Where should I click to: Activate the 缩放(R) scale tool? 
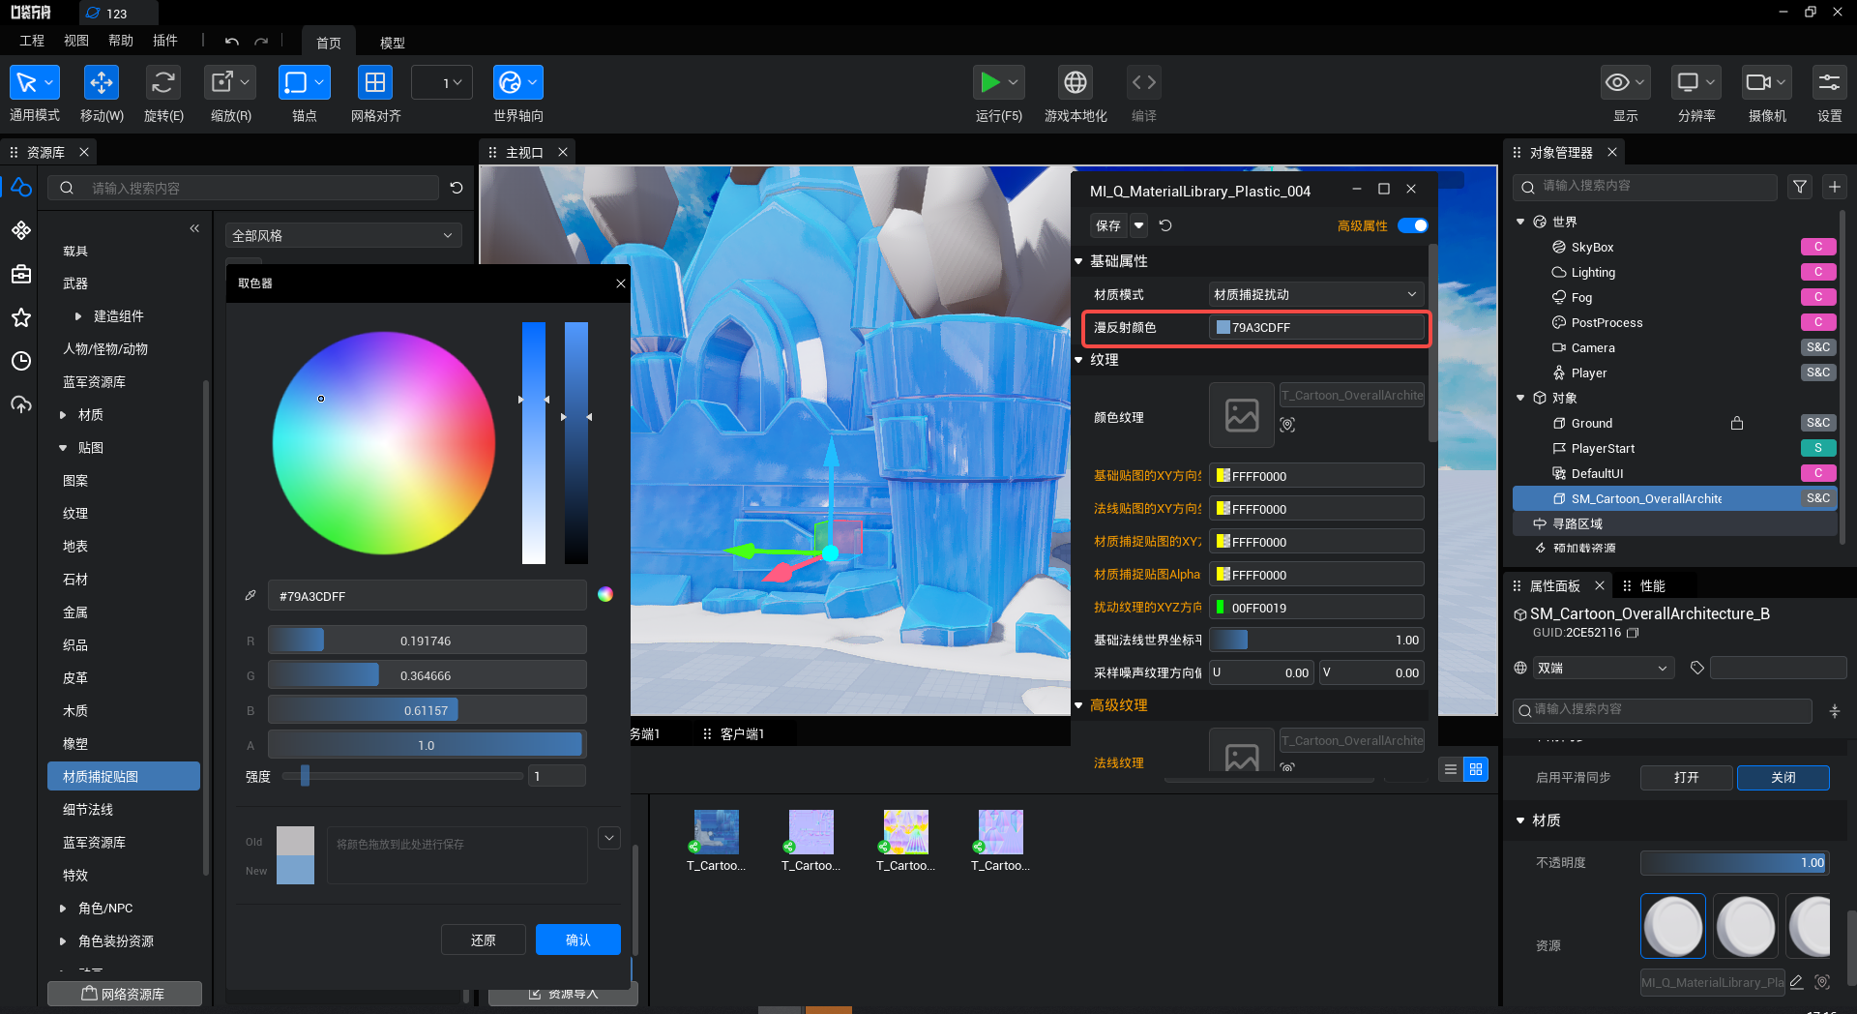[x=230, y=83]
